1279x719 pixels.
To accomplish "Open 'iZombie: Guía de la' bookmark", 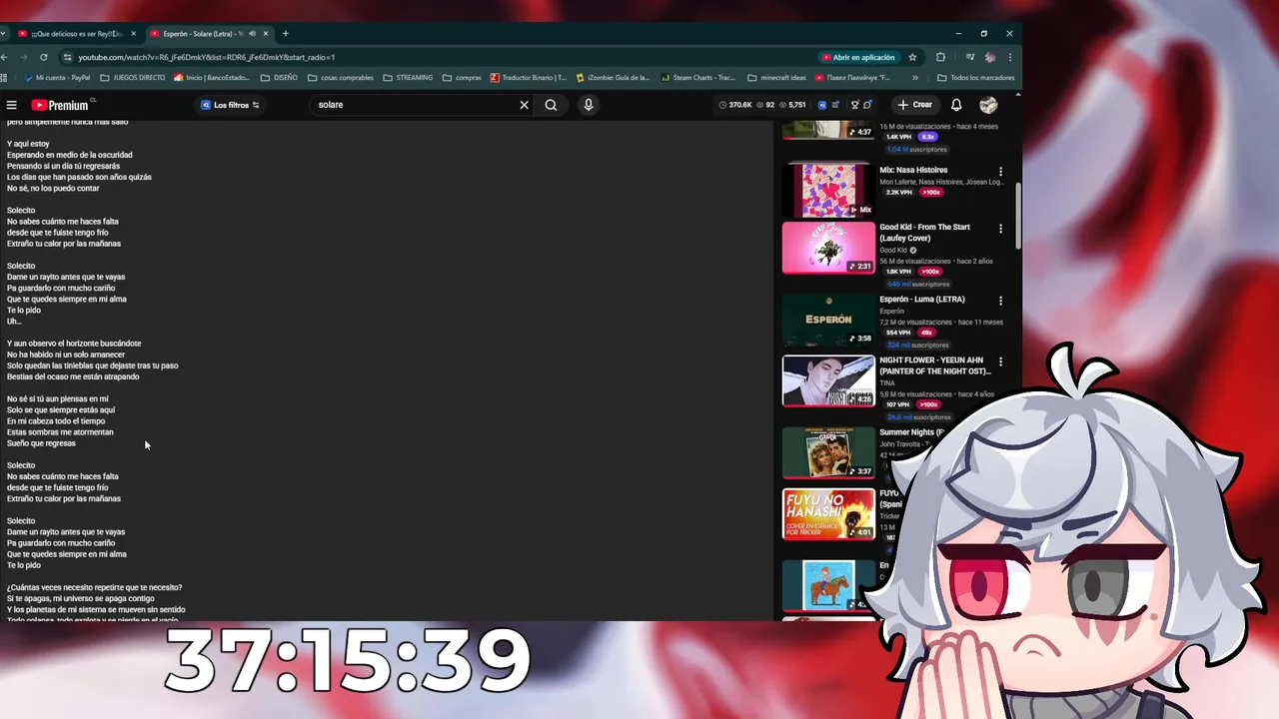I will [x=613, y=77].
